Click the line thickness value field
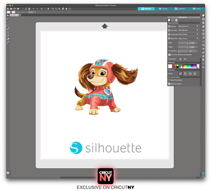Image resolution: width=211 pixels, height=191 pixels. click(30, 12)
